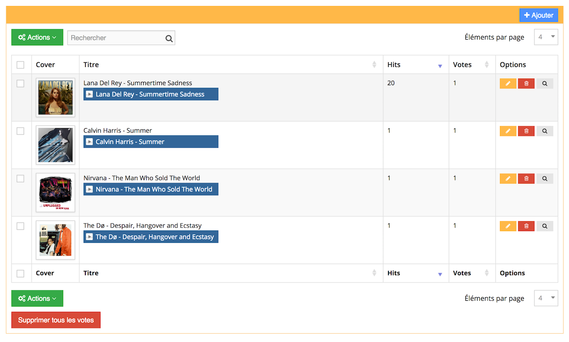Image resolution: width=569 pixels, height=342 pixels.
Task: Click Supprimer tous les votes
Action: (x=56, y=320)
